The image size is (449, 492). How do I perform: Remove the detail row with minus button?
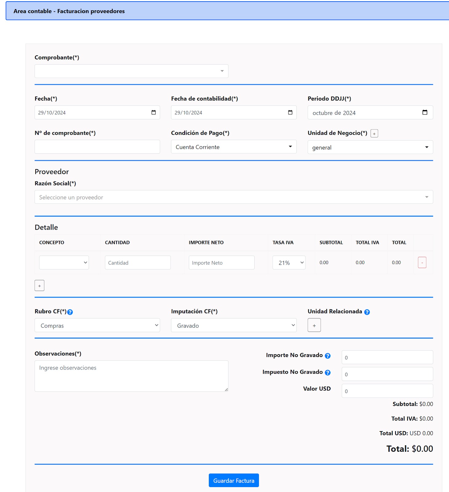[x=422, y=263]
